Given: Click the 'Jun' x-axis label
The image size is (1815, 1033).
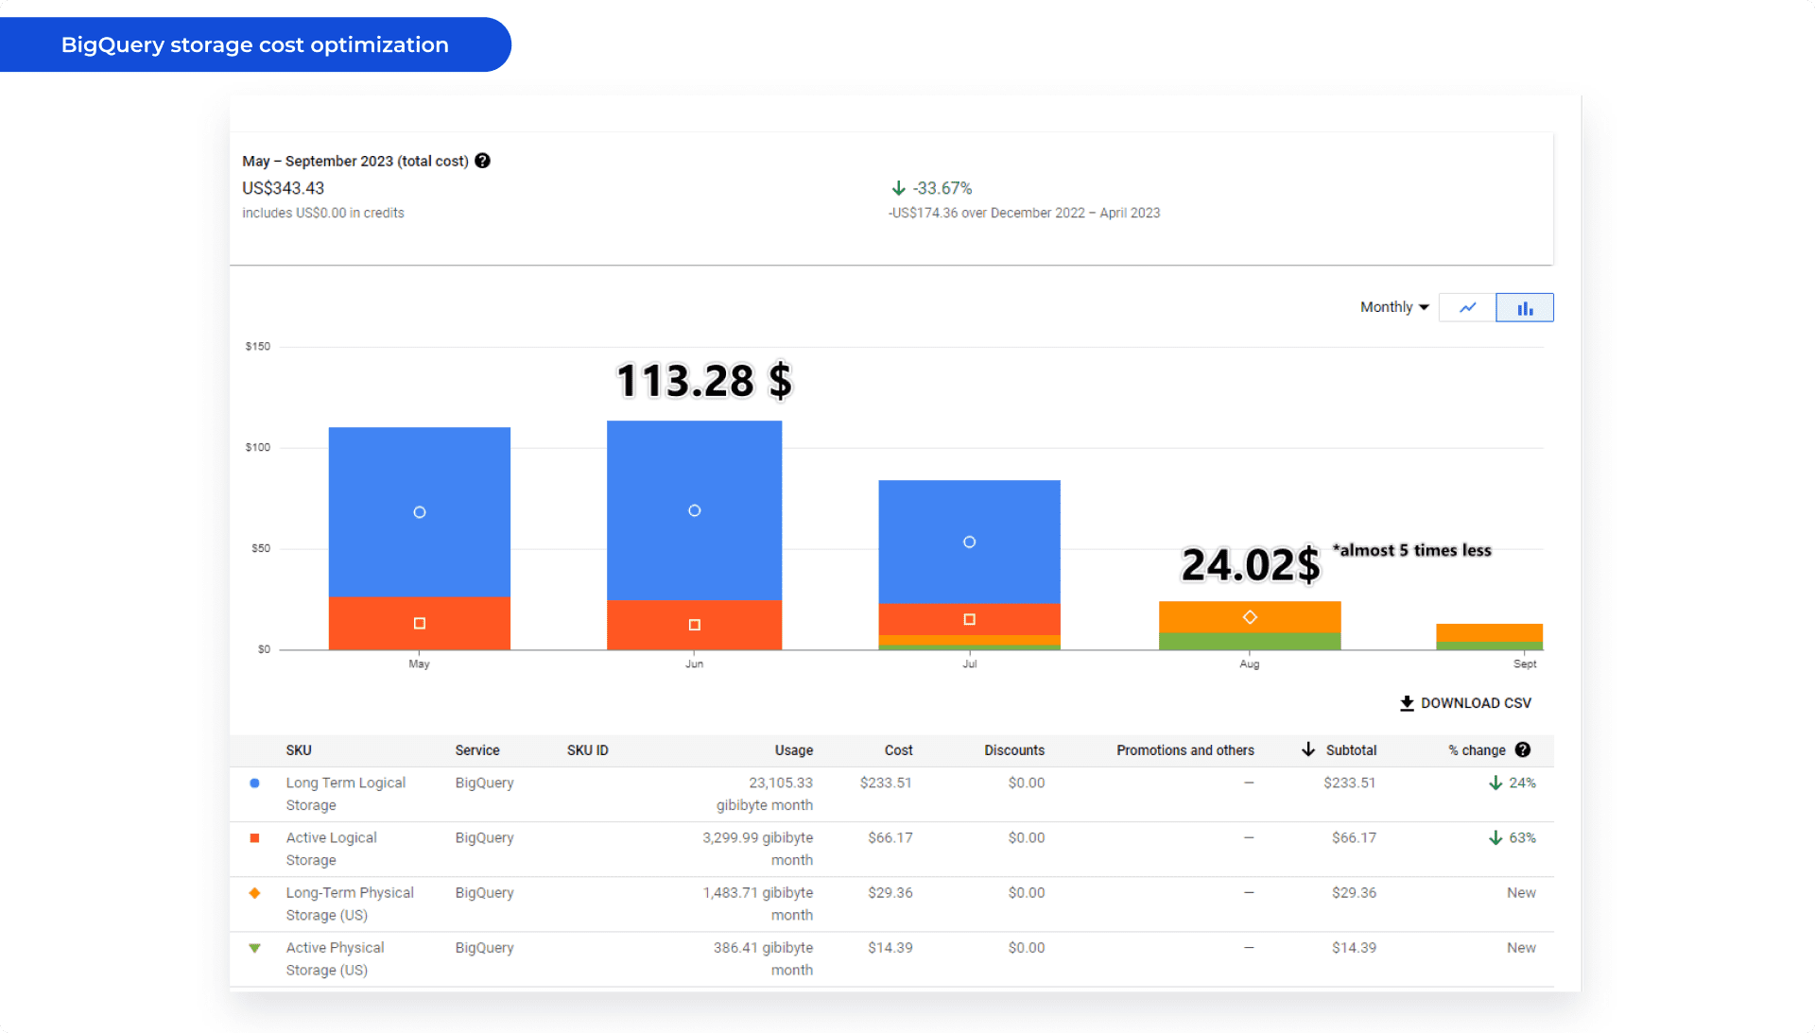Looking at the screenshot, I should [695, 664].
